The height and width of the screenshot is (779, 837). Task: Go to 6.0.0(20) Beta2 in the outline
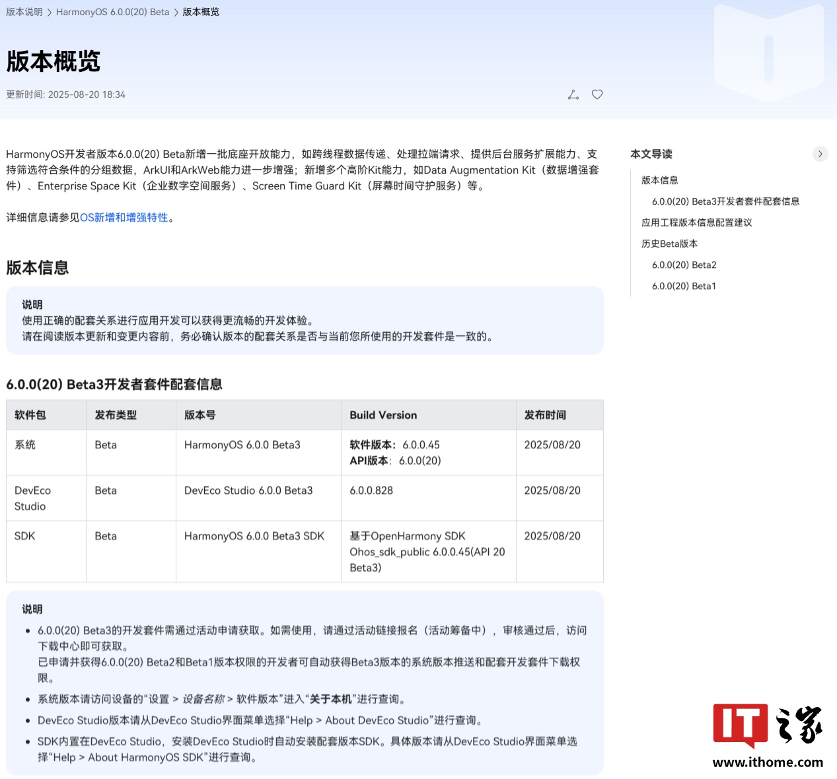tap(684, 265)
